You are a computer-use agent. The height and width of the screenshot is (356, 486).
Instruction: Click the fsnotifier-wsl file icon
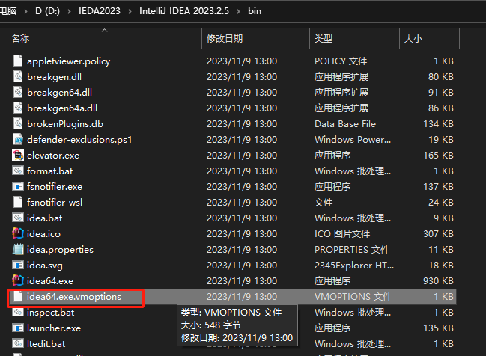[18, 202]
